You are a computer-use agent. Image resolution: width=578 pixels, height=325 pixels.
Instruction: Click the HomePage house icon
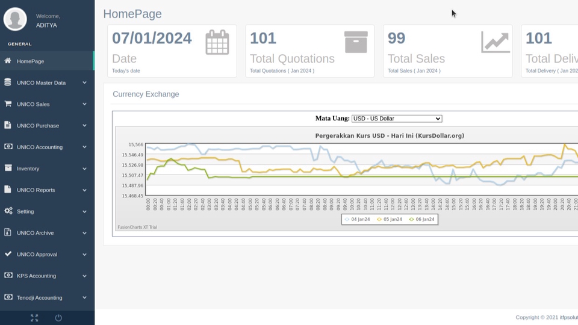coord(8,61)
